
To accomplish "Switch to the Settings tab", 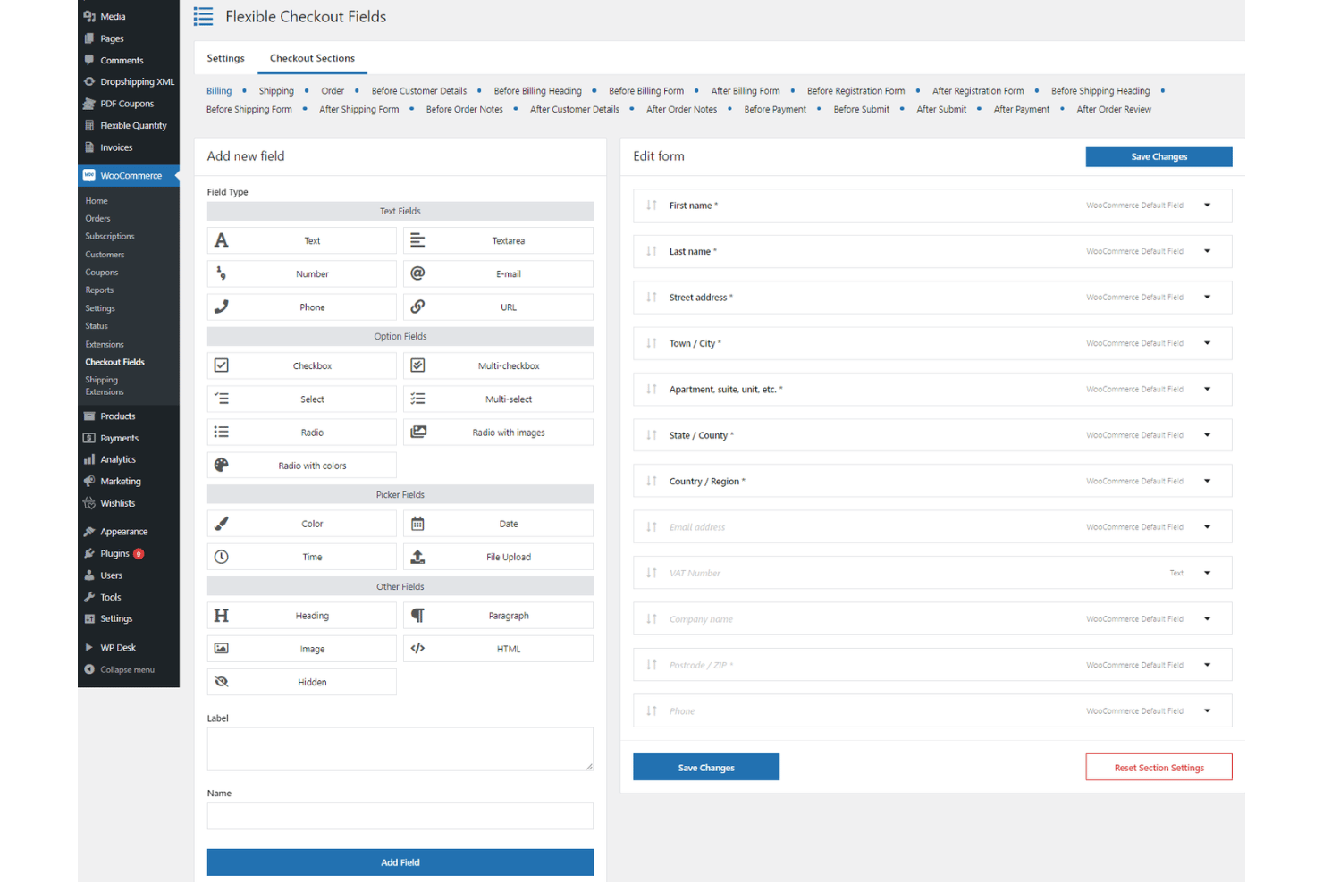I will [x=225, y=58].
